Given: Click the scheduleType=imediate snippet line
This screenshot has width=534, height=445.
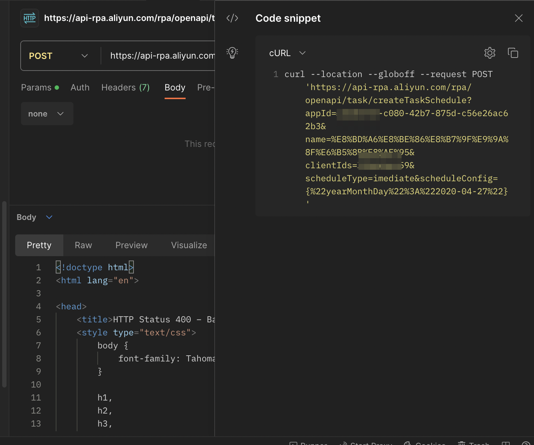Looking at the screenshot, I should [x=402, y=178].
